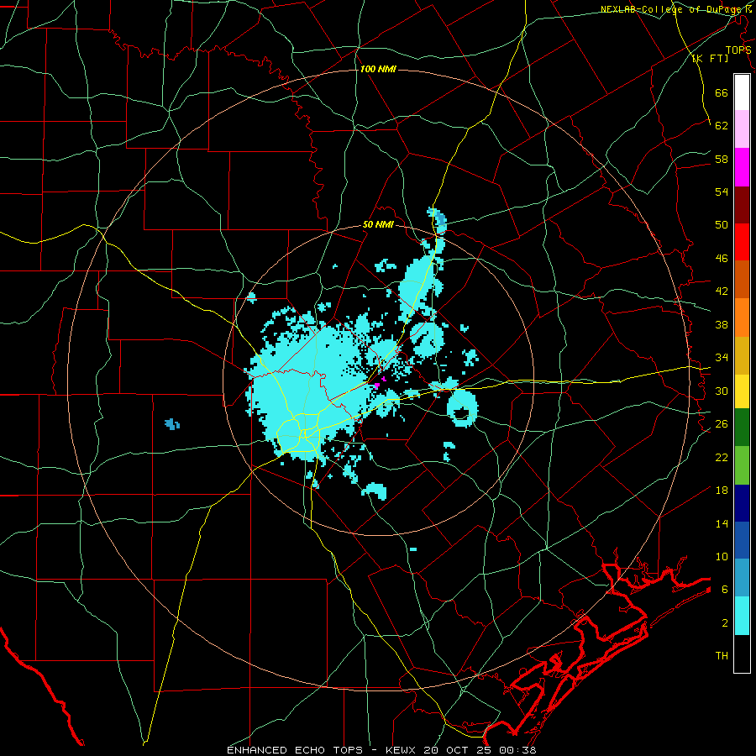Click the '50 NMI' range ring label
The width and height of the screenshot is (756, 756).
[378, 224]
